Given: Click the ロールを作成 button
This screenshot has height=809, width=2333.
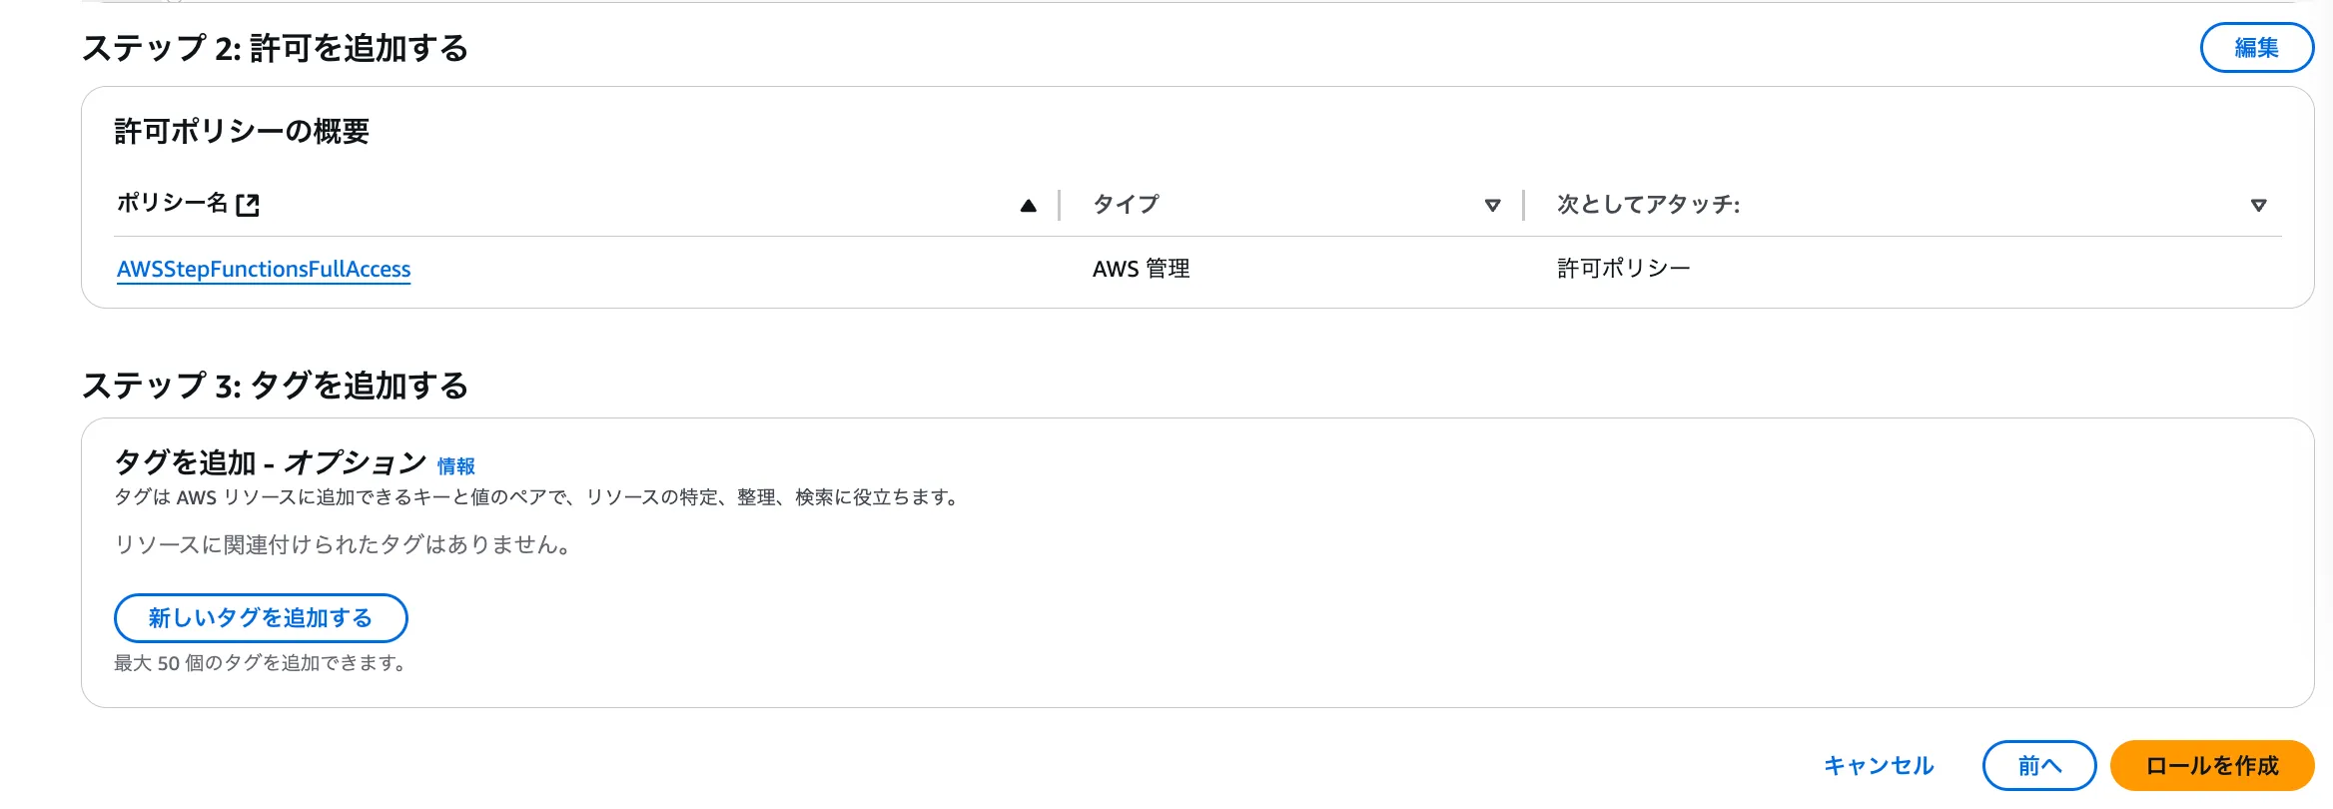Looking at the screenshot, I should point(2211,766).
